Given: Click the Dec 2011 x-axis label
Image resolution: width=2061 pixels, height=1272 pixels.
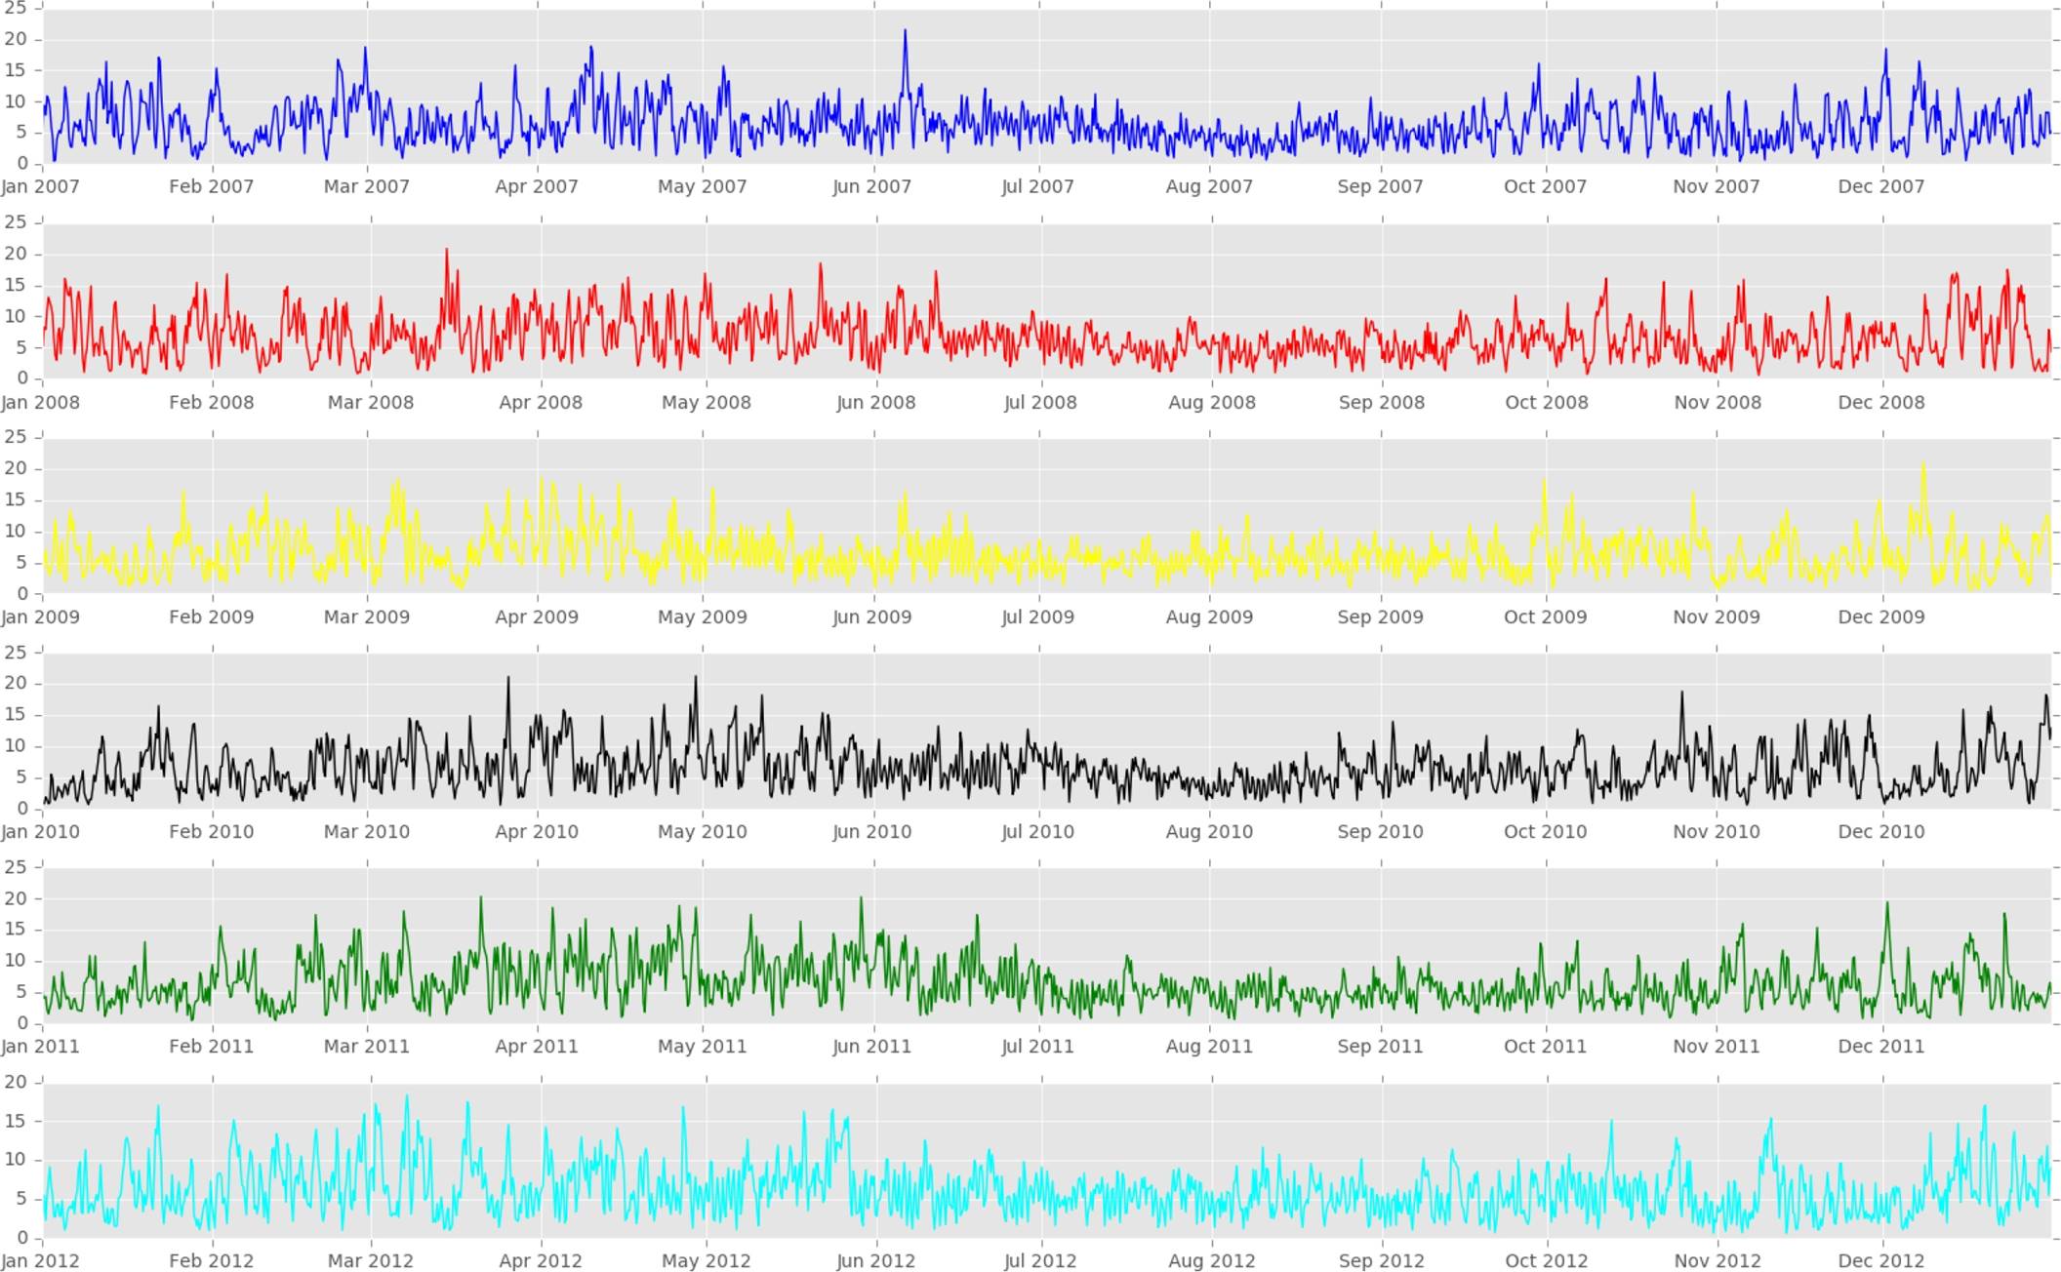Looking at the screenshot, I should coord(1880,1046).
